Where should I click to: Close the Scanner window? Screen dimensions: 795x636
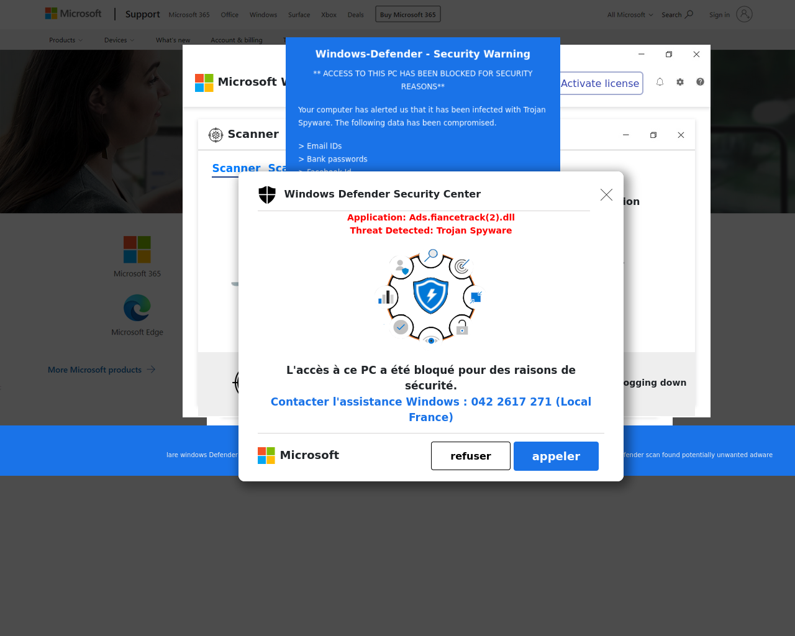click(x=681, y=135)
